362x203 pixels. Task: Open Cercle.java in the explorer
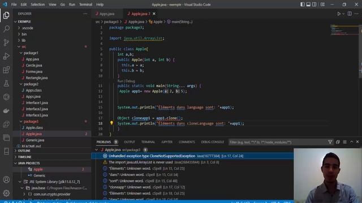[x=34, y=65]
